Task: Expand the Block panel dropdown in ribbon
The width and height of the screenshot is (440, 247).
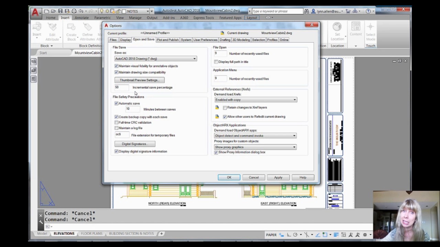Action: point(47,46)
